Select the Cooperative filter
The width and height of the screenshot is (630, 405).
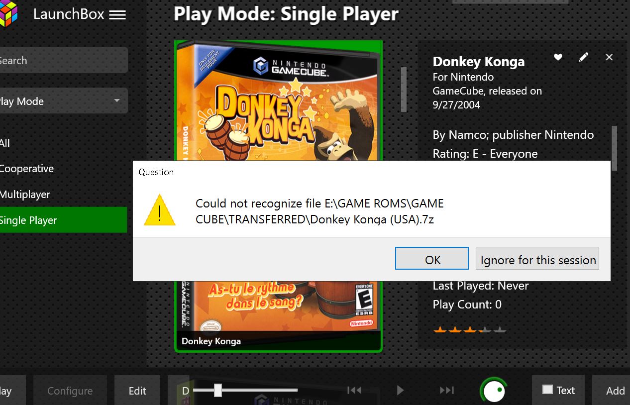pos(63,169)
